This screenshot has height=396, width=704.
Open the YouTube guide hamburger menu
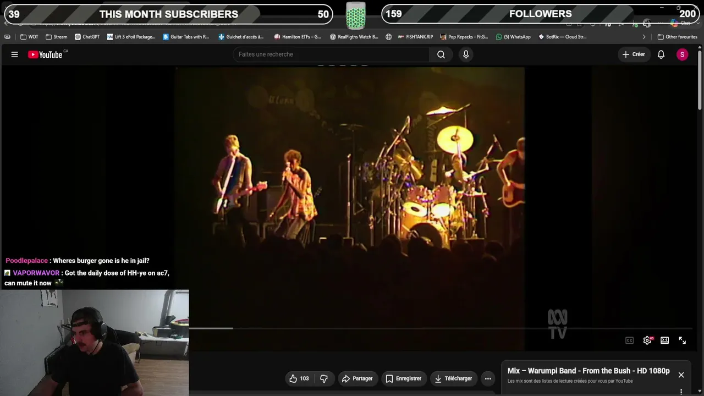[15, 54]
